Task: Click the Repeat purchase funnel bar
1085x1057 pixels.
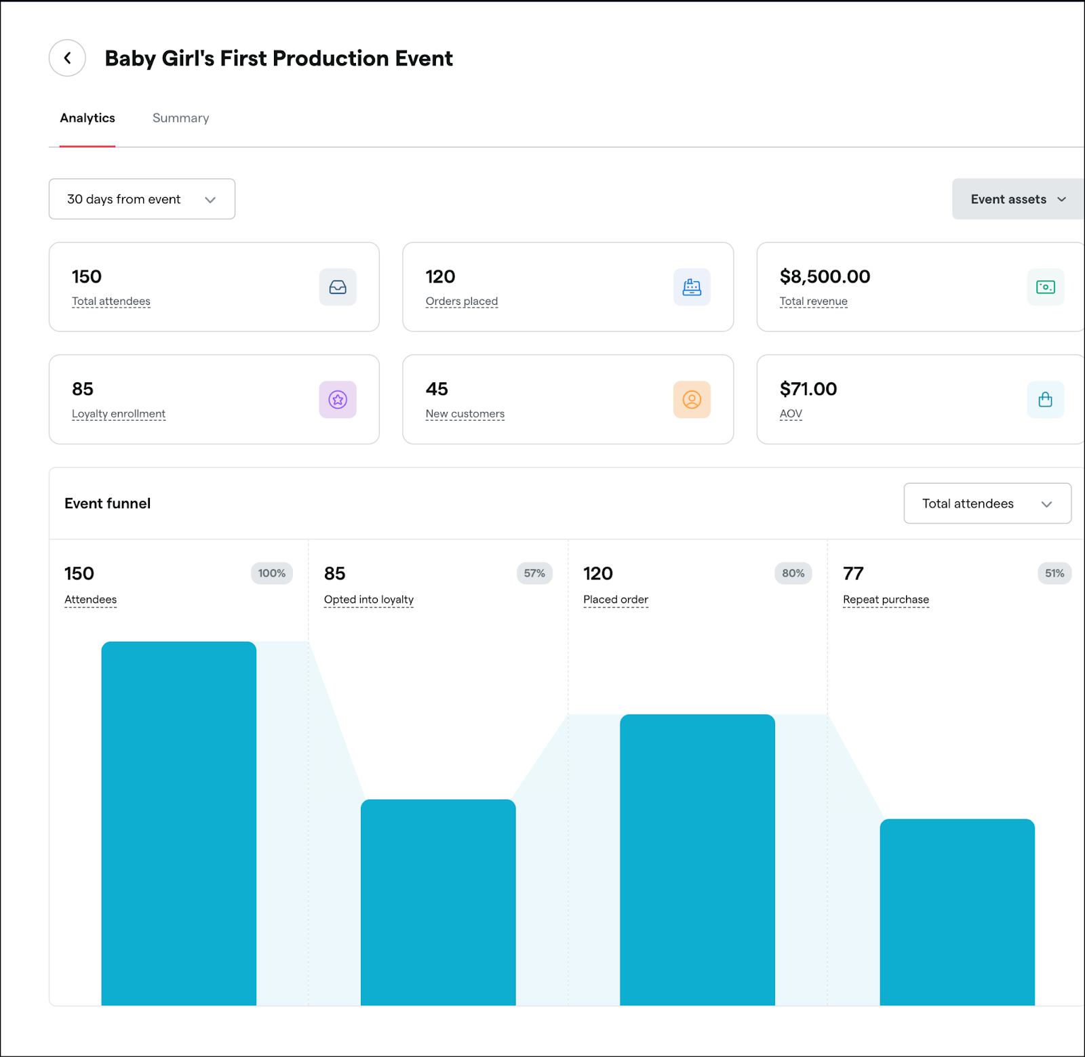Action: [x=958, y=912]
